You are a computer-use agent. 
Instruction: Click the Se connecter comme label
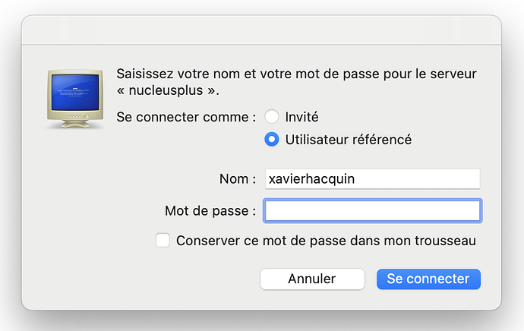click(186, 117)
